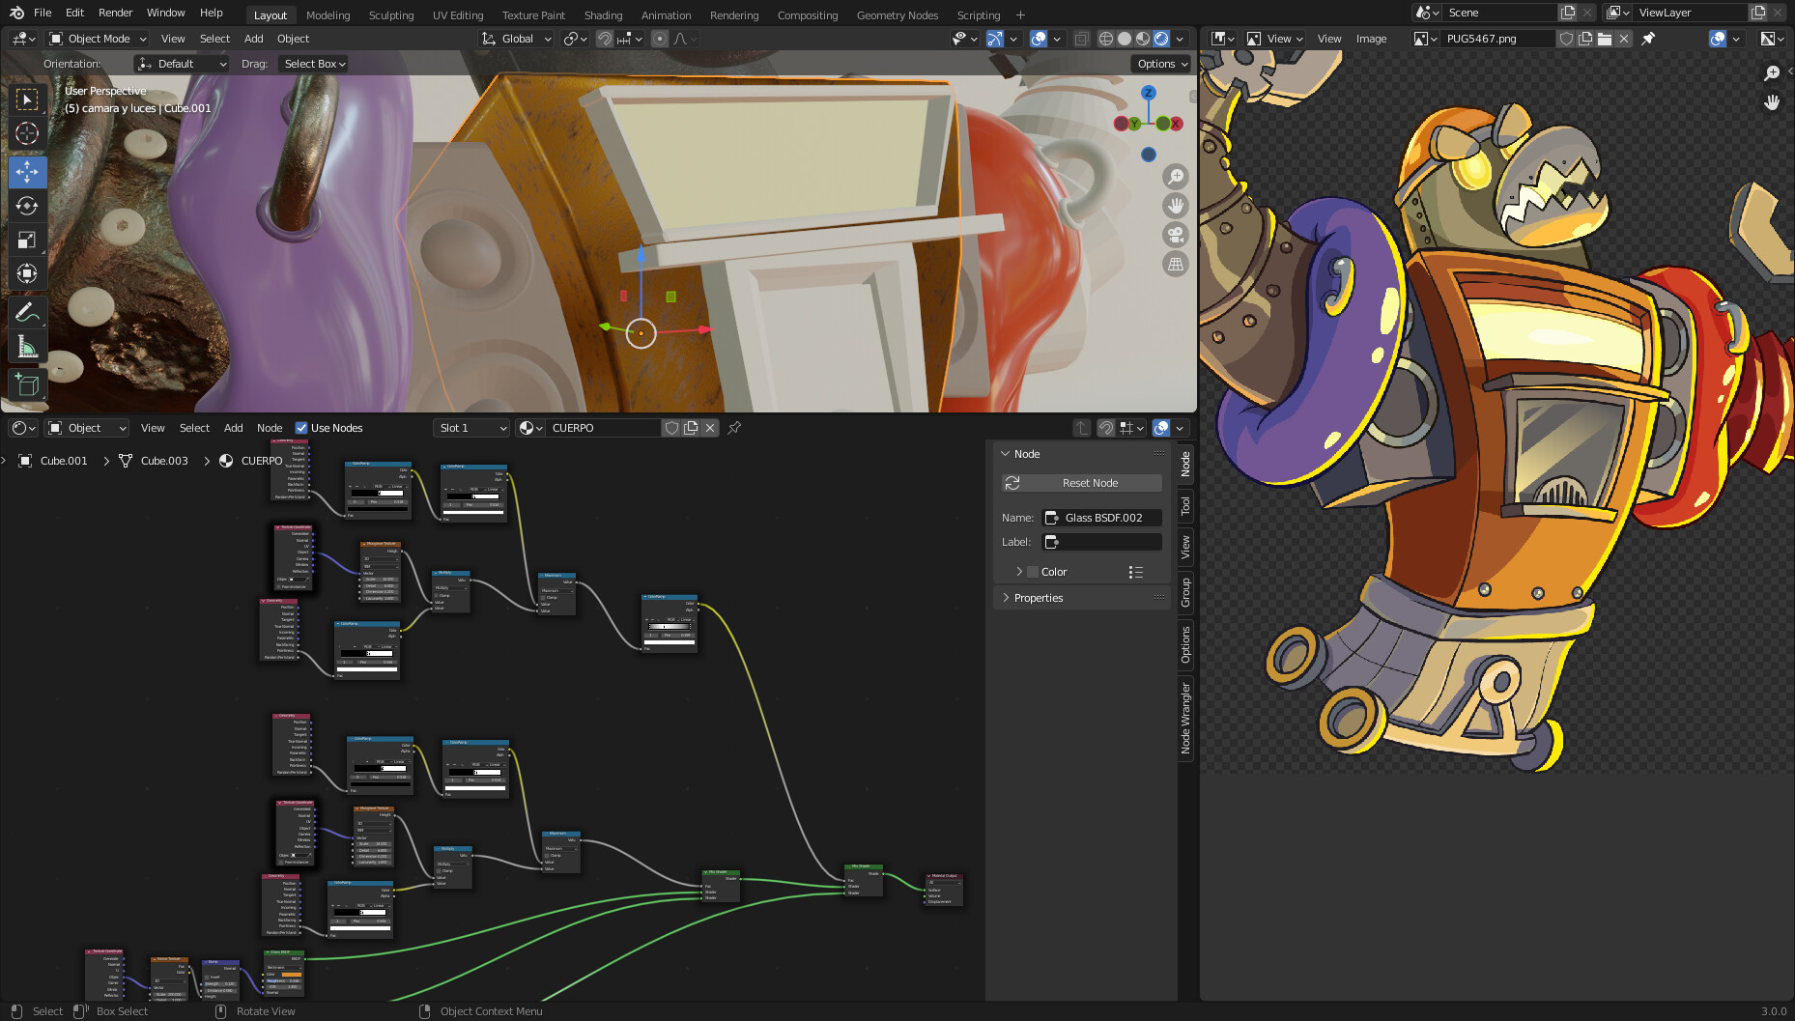Switch to the Shading workspace tab
The width and height of the screenshot is (1795, 1021).
click(x=603, y=15)
